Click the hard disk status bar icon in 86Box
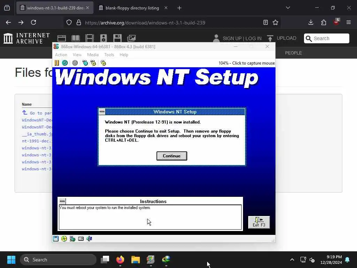This screenshot has height=268, width=357. click(81, 239)
